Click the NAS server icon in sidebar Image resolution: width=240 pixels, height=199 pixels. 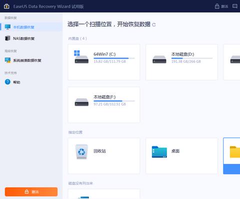(7, 38)
